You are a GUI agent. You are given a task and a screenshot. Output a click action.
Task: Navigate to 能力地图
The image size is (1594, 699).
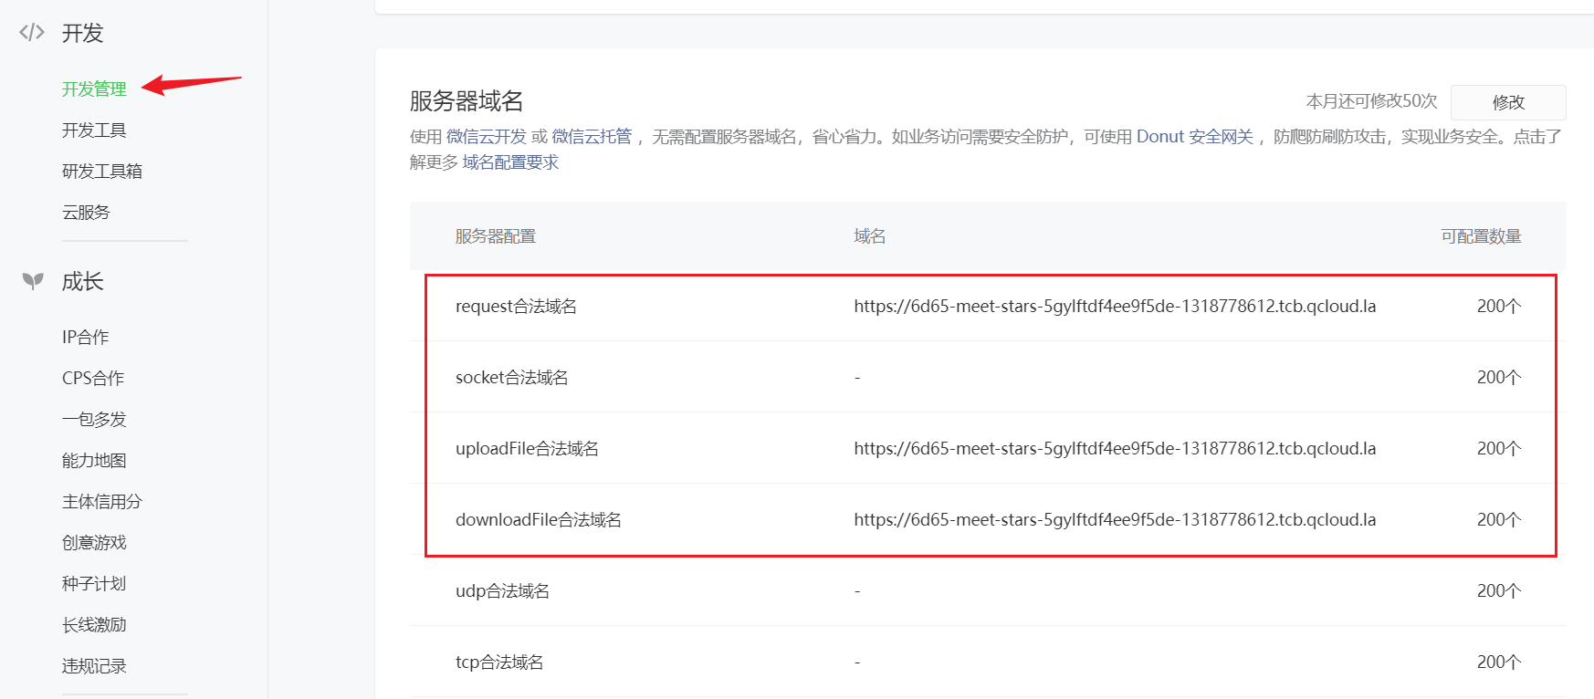coord(94,460)
